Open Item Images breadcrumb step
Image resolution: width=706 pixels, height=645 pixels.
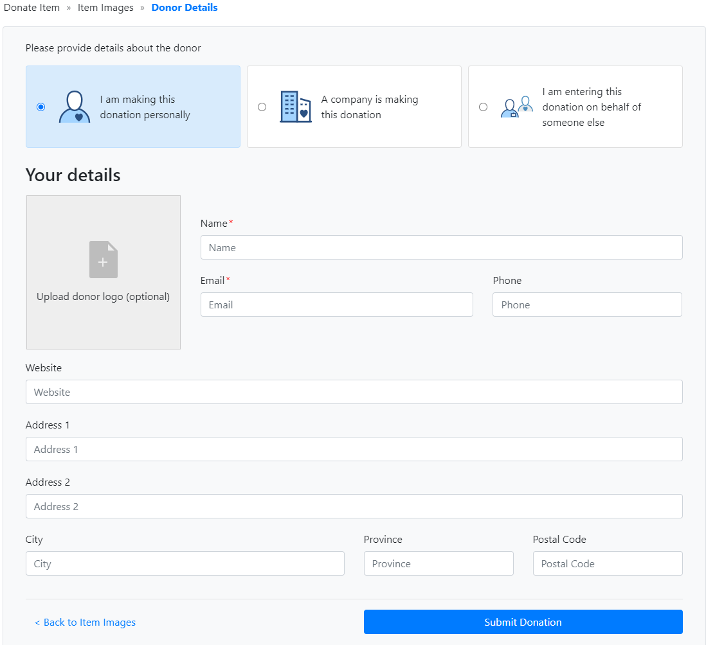pyautogui.click(x=105, y=8)
